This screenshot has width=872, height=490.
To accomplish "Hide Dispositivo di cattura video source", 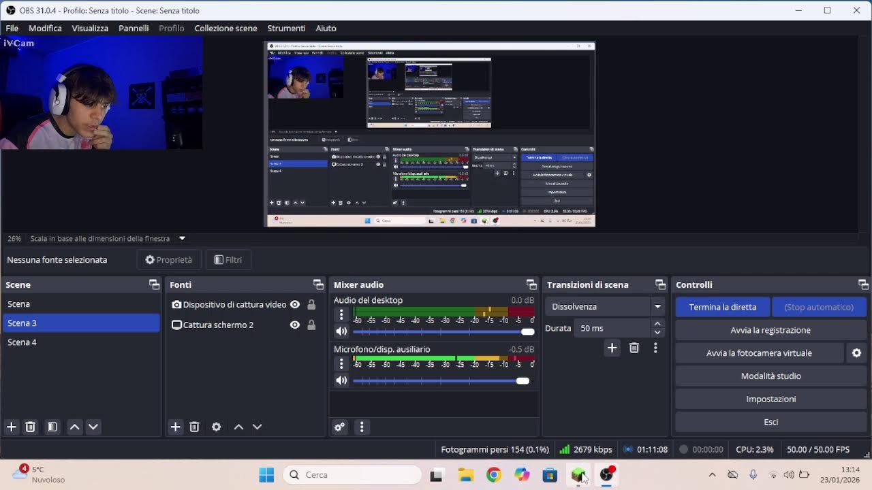I will pyautogui.click(x=295, y=305).
